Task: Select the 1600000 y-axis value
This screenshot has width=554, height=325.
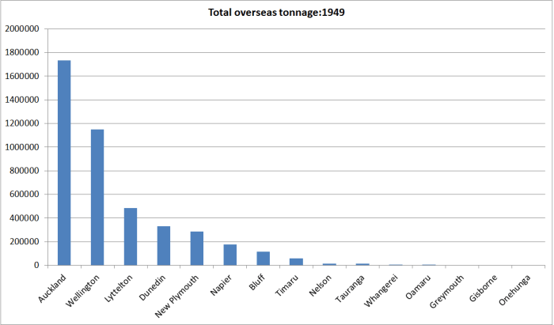Action: pos(22,76)
